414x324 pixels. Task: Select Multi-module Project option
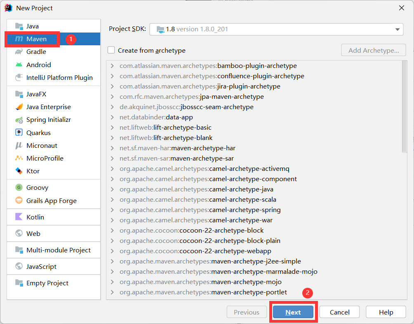click(x=54, y=250)
